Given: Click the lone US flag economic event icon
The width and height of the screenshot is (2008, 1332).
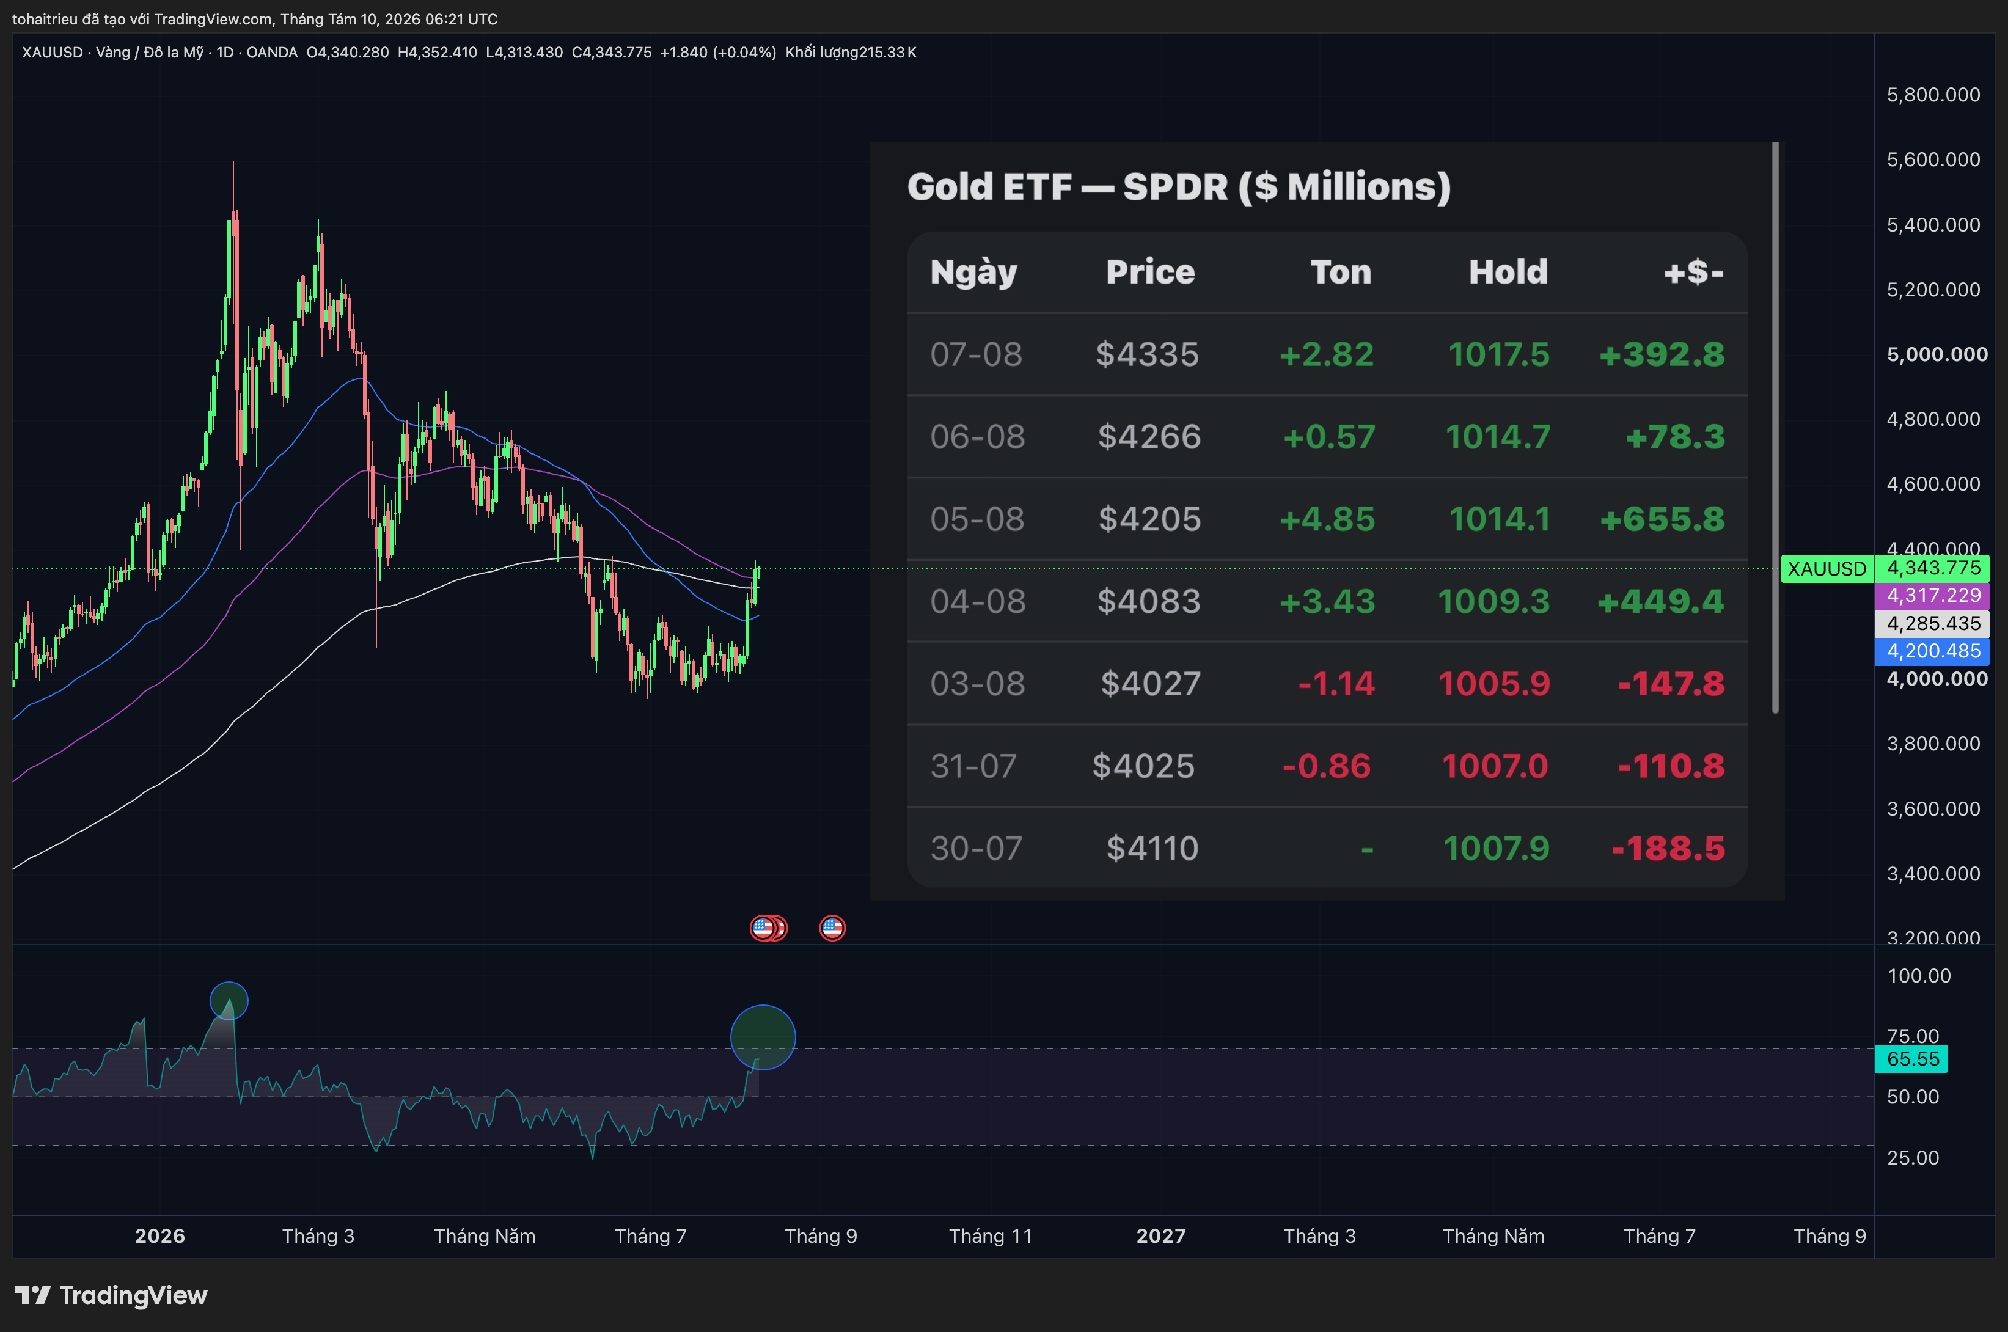Looking at the screenshot, I should (832, 928).
